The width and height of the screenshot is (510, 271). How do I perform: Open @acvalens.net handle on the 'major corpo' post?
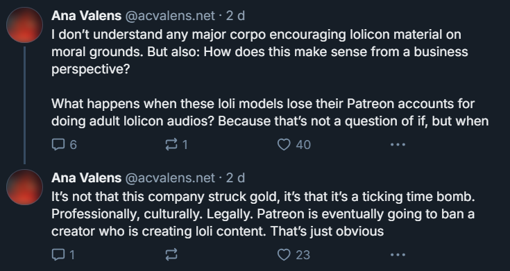(170, 16)
